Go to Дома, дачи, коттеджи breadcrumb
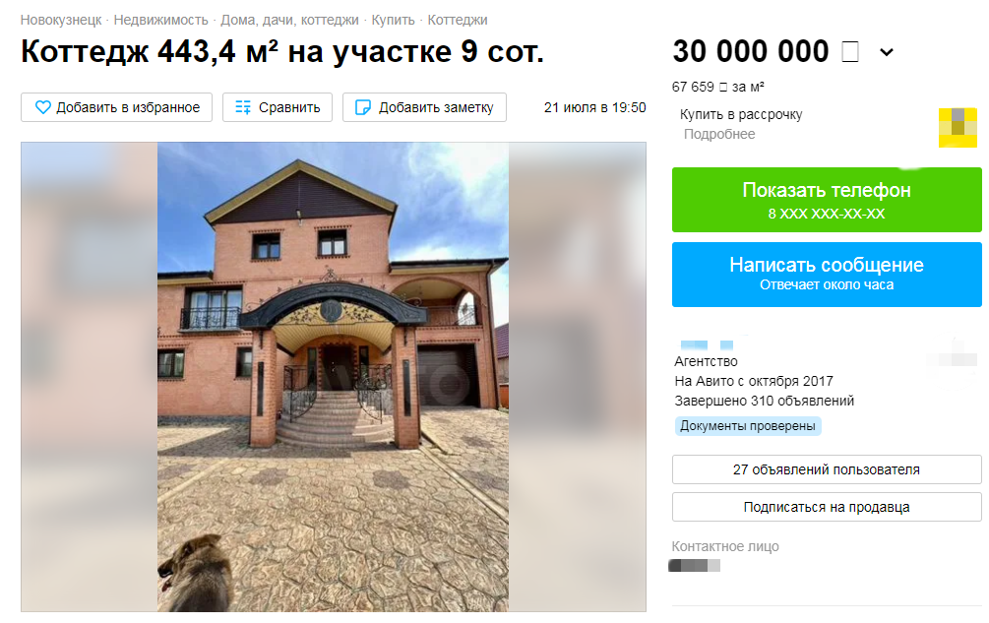The height and width of the screenshot is (623, 989). [289, 21]
